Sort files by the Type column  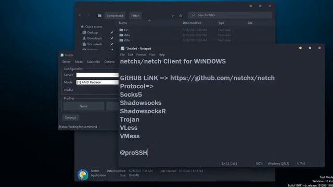(221, 23)
